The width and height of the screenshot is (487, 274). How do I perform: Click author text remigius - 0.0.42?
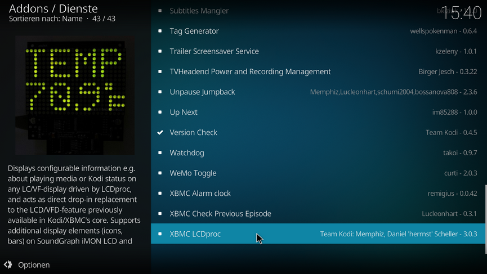(x=452, y=194)
